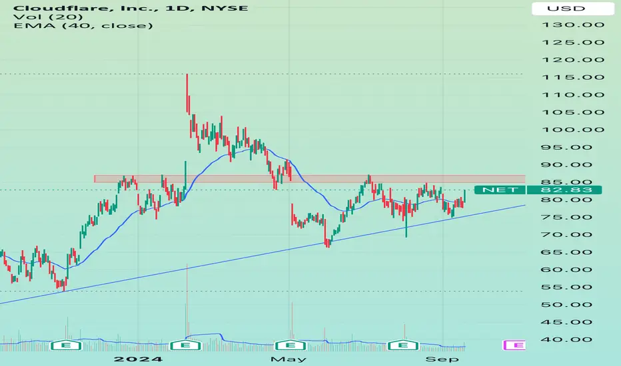
Task: Select the Vol (20) indicator legend
Action: pos(48,17)
